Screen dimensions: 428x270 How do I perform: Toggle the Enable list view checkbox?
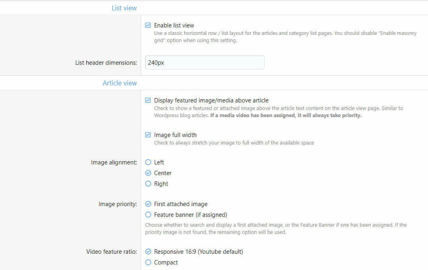pos(148,25)
